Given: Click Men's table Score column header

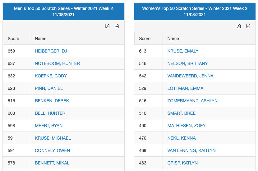Looking at the screenshot, I should [13, 39].
